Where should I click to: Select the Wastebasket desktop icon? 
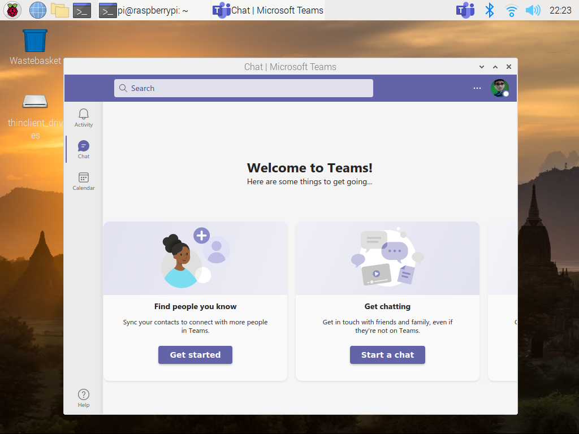pyautogui.click(x=35, y=47)
